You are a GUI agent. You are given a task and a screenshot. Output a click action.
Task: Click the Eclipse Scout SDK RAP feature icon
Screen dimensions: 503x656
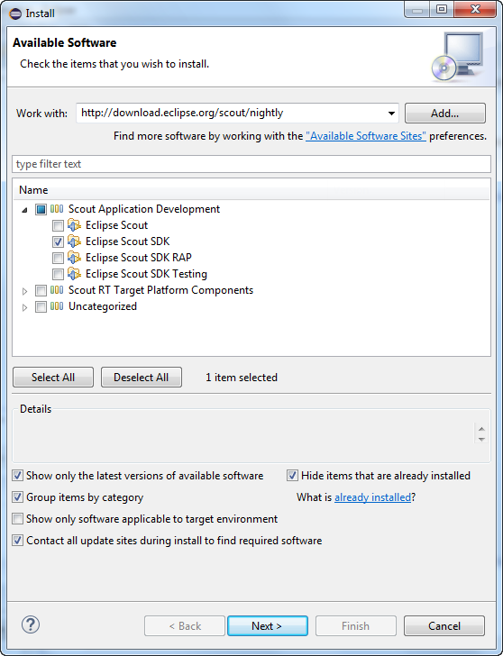coord(74,258)
